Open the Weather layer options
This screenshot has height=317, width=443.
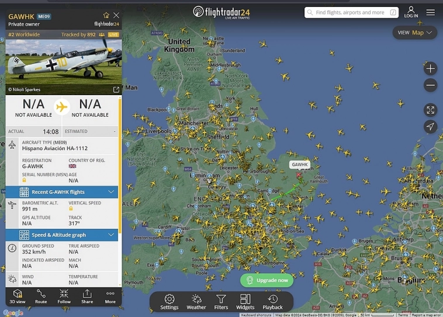pos(196,302)
